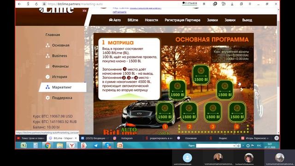Image resolution: width=295 pixels, height=166 pixels.
Task: Click the round swirl icon right of the bookmark
Action: point(215,4)
